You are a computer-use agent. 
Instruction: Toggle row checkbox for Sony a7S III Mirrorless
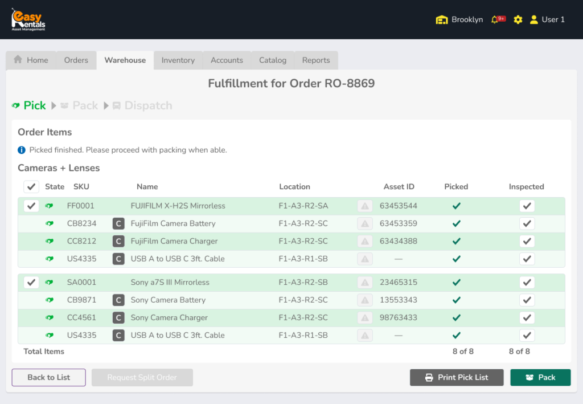[31, 282]
